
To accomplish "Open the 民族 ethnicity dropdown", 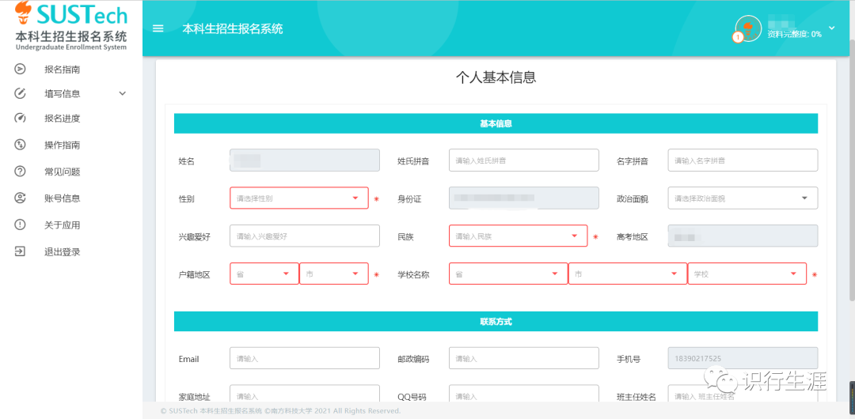I will [518, 236].
